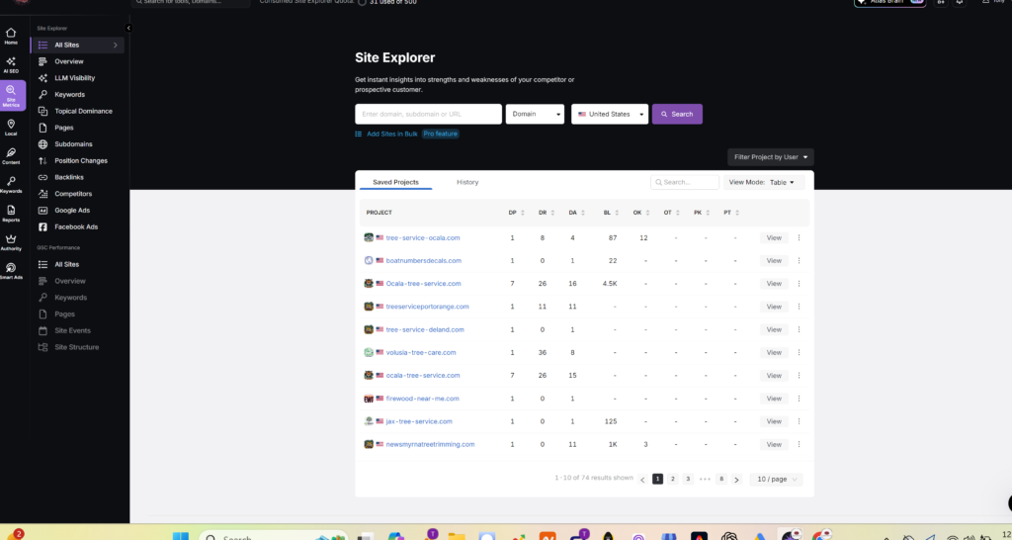The height and width of the screenshot is (540, 1012).
Task: Open All Sites under GSC Performance
Action: (x=66, y=264)
